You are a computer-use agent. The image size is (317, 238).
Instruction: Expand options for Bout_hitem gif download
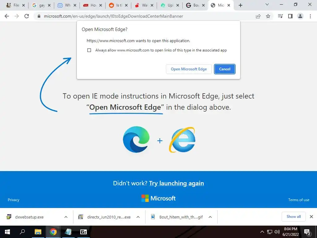coord(210,217)
